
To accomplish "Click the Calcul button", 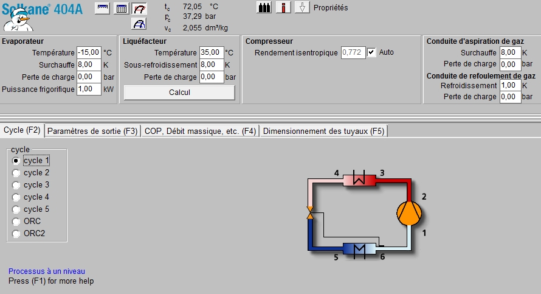I will pos(179,93).
